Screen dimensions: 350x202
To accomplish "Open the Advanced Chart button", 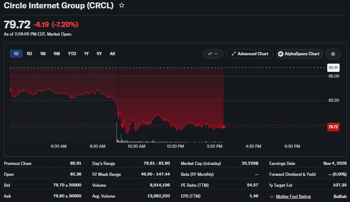I will tap(250, 54).
